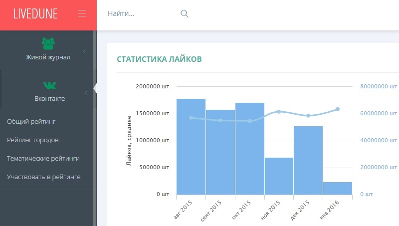Click the 20000000 шт right axis label
399x226 pixels.
coord(379,167)
